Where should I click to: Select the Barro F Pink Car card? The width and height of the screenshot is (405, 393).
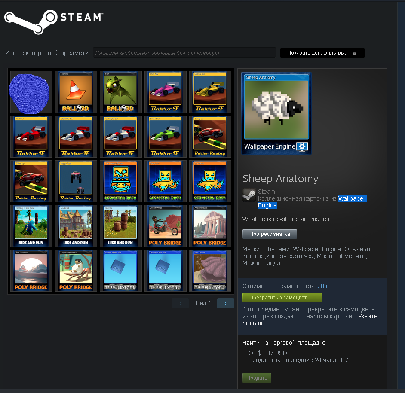(165, 92)
